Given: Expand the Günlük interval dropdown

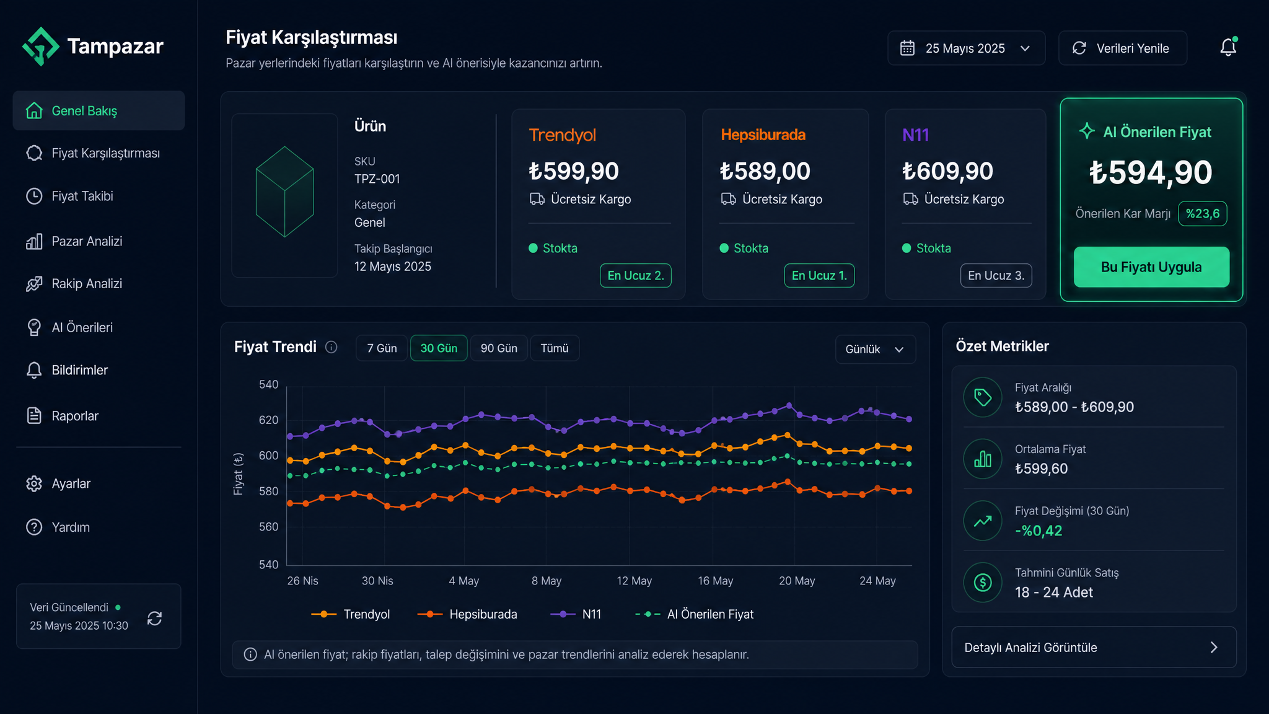Looking at the screenshot, I should pyautogui.click(x=875, y=350).
